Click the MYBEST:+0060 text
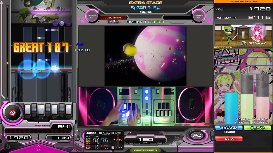This screenshot has height=153, width=273. (x=251, y=123)
